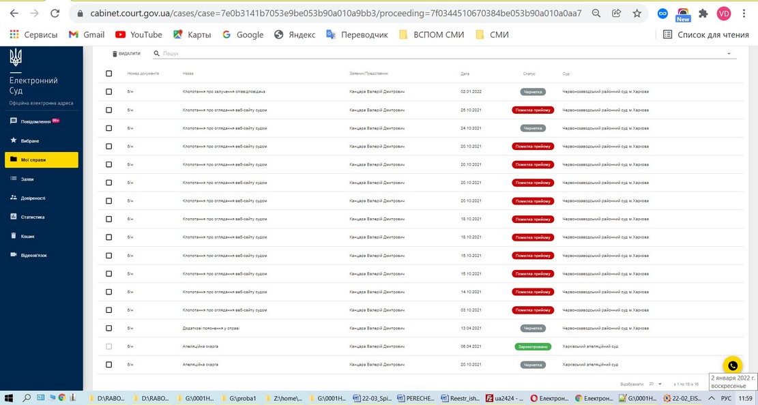Viewport: 758px width, 405px height.
Task: Switch to ua2424 FileZilla in taskbar
Action: tap(504, 398)
